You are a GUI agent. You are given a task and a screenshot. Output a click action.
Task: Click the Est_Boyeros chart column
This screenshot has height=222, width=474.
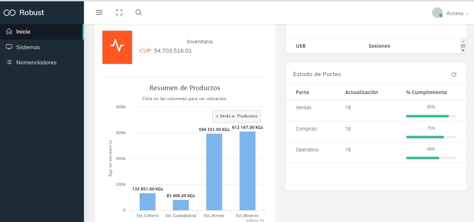[247, 171]
